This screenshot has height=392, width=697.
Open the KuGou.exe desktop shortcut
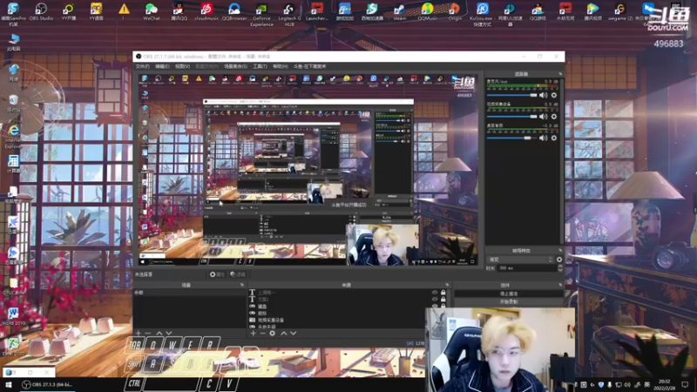click(x=482, y=14)
